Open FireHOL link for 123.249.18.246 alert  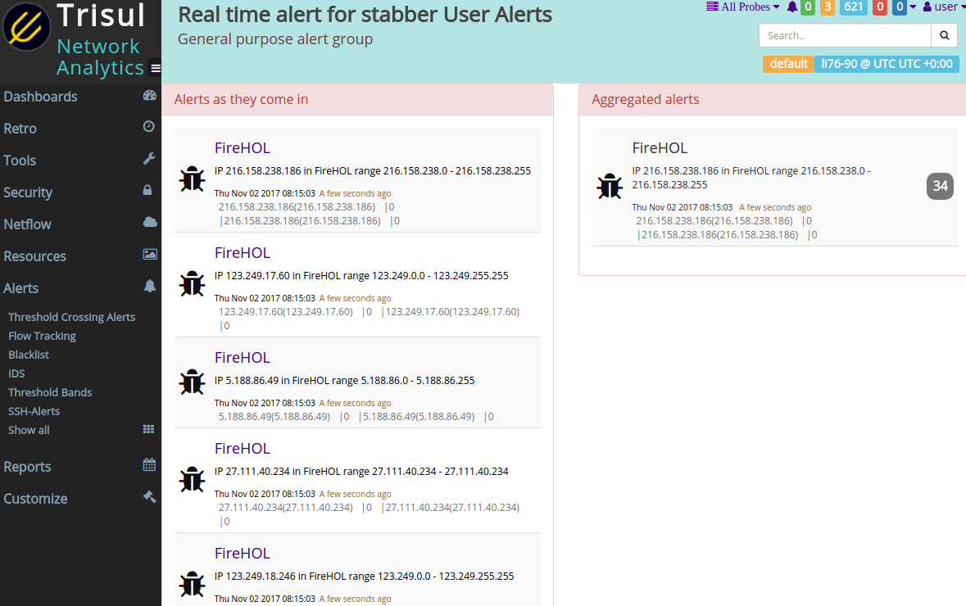click(243, 553)
